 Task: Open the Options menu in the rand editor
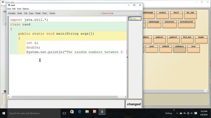pos(26,9)
